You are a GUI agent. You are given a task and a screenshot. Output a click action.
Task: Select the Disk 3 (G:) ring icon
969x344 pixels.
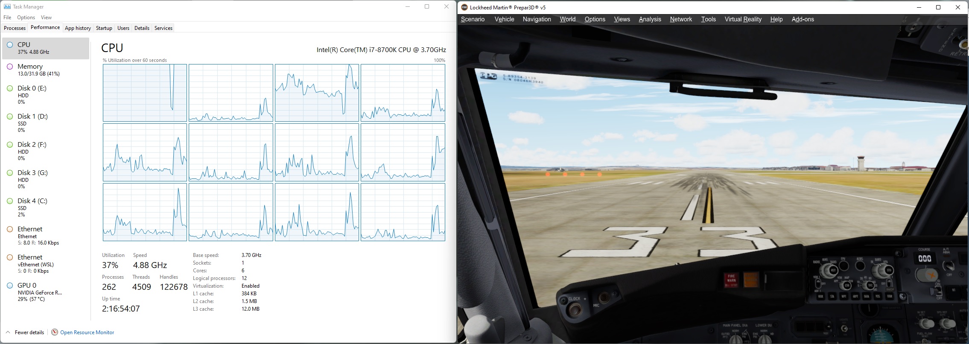(x=10, y=173)
